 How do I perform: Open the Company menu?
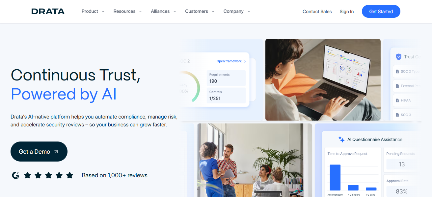tap(237, 11)
